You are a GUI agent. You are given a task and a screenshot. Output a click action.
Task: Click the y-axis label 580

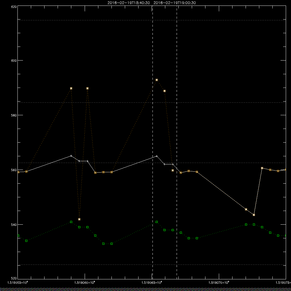point(14,115)
